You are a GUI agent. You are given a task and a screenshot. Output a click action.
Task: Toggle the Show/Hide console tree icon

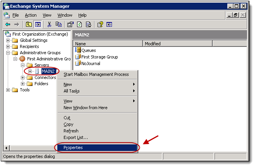[x=38, y=24]
